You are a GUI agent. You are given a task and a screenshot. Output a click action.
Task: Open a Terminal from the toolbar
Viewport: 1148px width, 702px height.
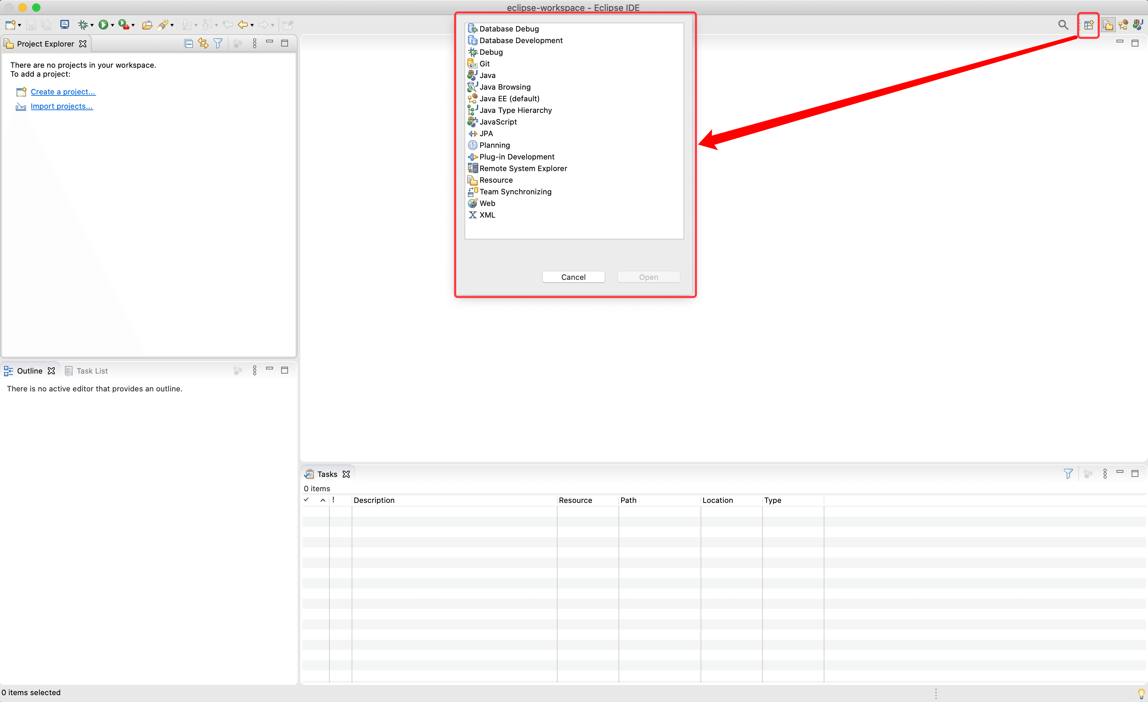point(65,25)
